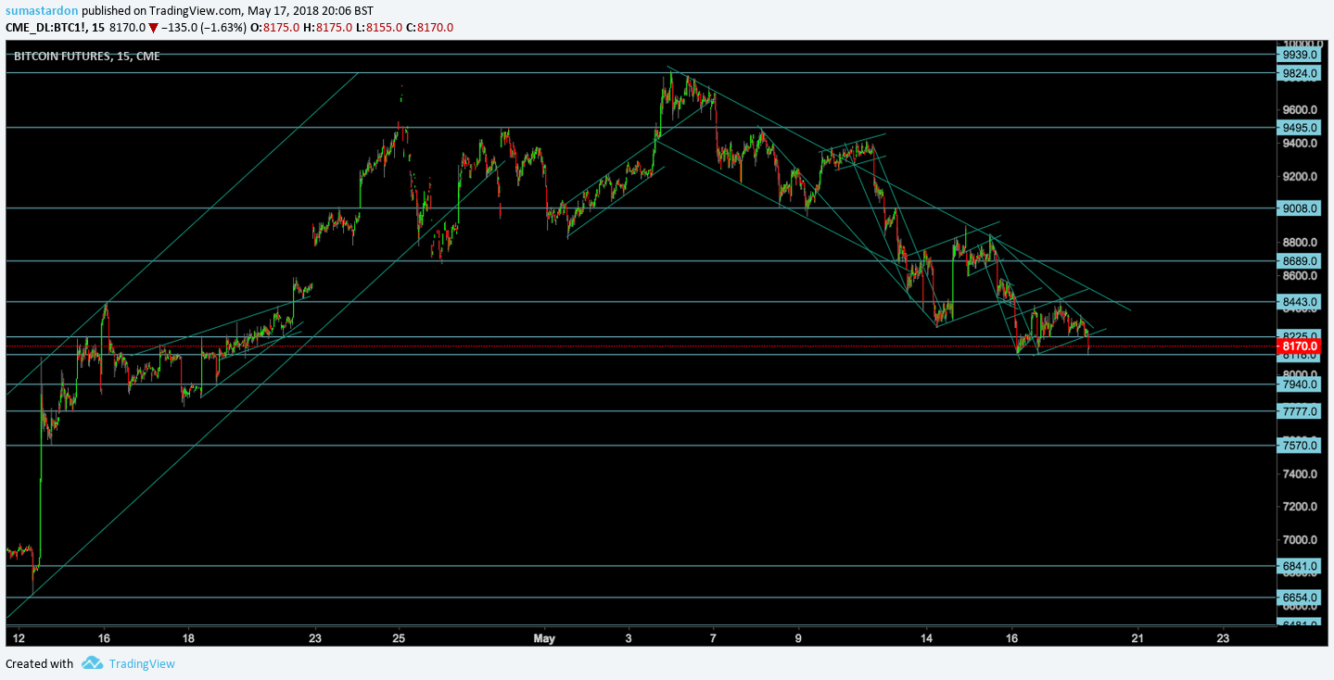This screenshot has width=1334, height=680.
Task: Click the 9200.0 price axis tick
Action: tap(1301, 177)
